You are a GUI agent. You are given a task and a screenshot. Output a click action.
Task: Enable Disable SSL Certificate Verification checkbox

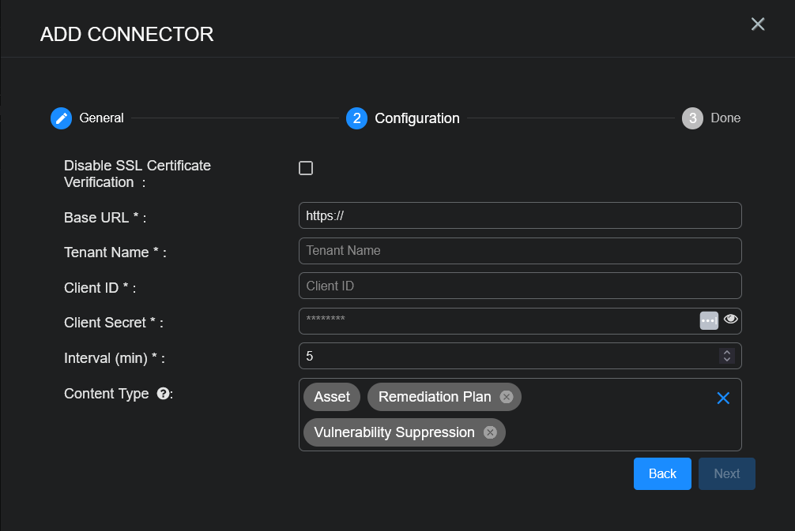click(306, 168)
